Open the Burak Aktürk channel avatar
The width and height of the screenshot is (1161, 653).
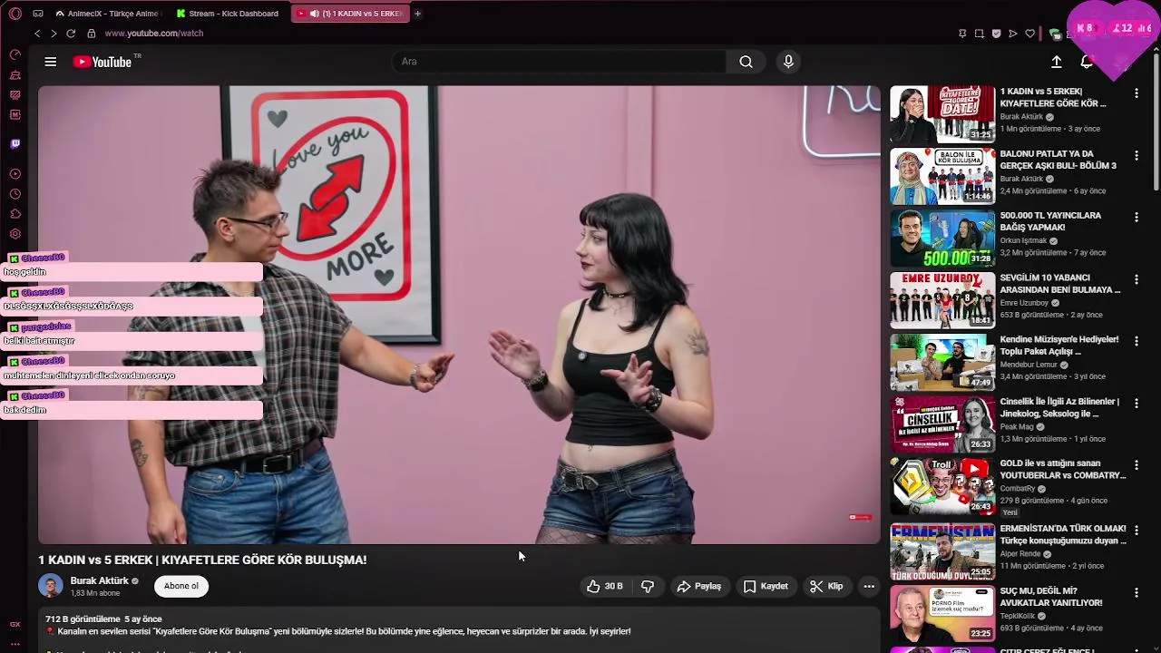pos(51,586)
